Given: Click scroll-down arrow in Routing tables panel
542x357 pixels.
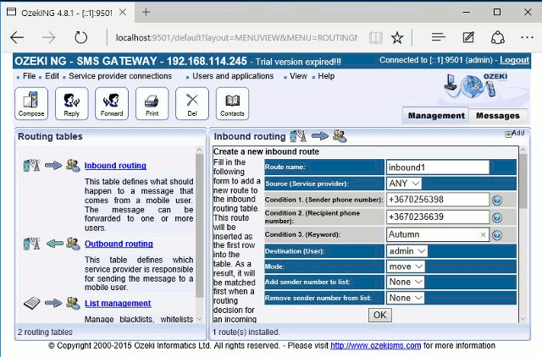Looking at the screenshot, I should [x=200, y=319].
